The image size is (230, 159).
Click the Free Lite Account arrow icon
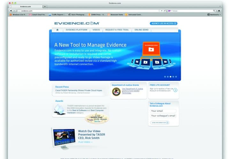click(x=175, y=90)
